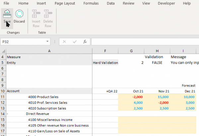Click inside the formula bar input

tap(144, 42)
